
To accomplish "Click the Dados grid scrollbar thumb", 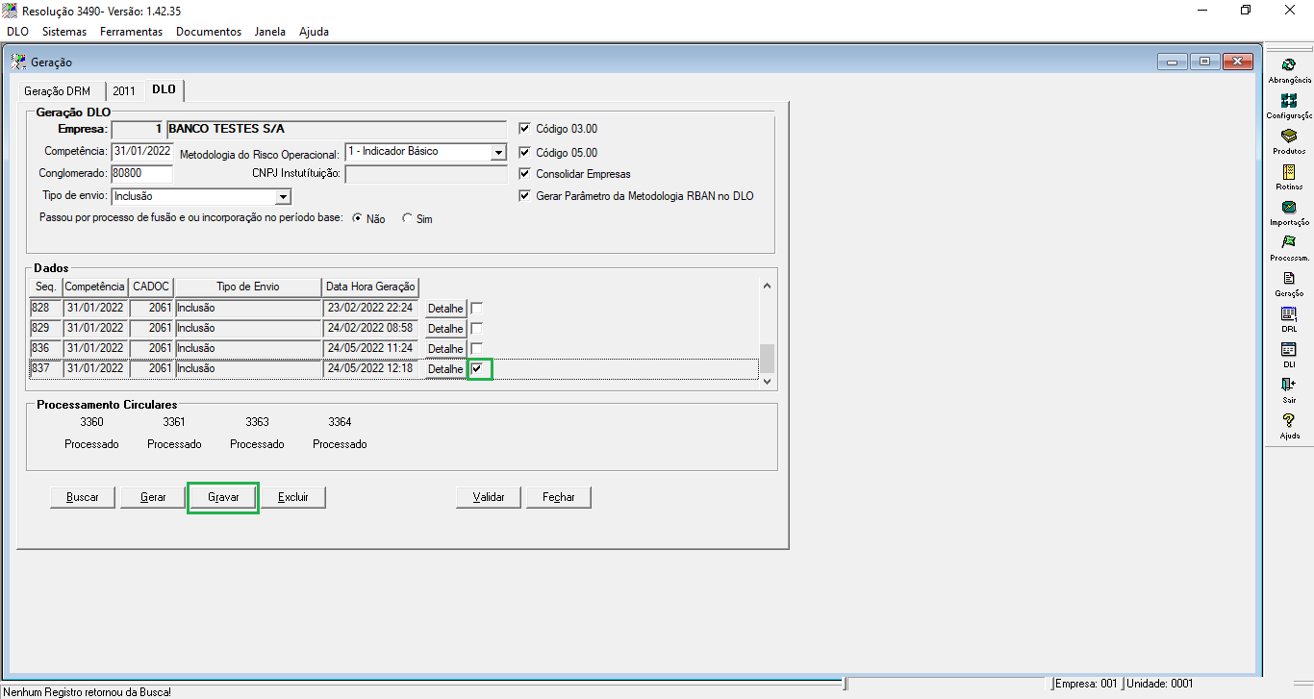I will (x=767, y=359).
